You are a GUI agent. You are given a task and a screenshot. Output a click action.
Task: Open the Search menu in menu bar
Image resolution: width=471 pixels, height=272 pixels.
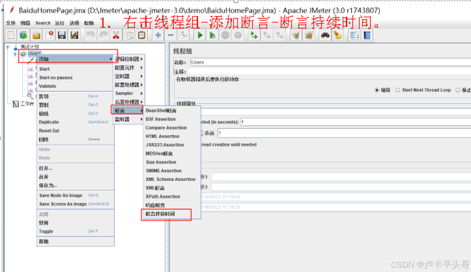[43, 23]
